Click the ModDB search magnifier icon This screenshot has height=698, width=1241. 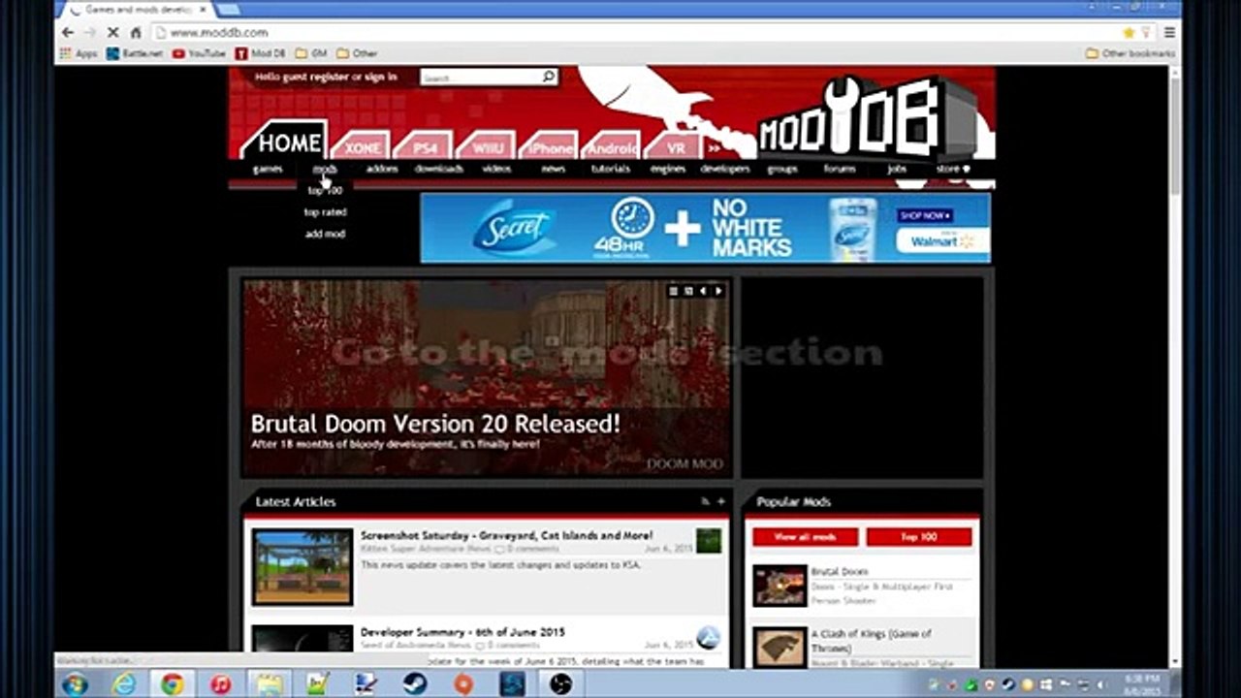548,77
